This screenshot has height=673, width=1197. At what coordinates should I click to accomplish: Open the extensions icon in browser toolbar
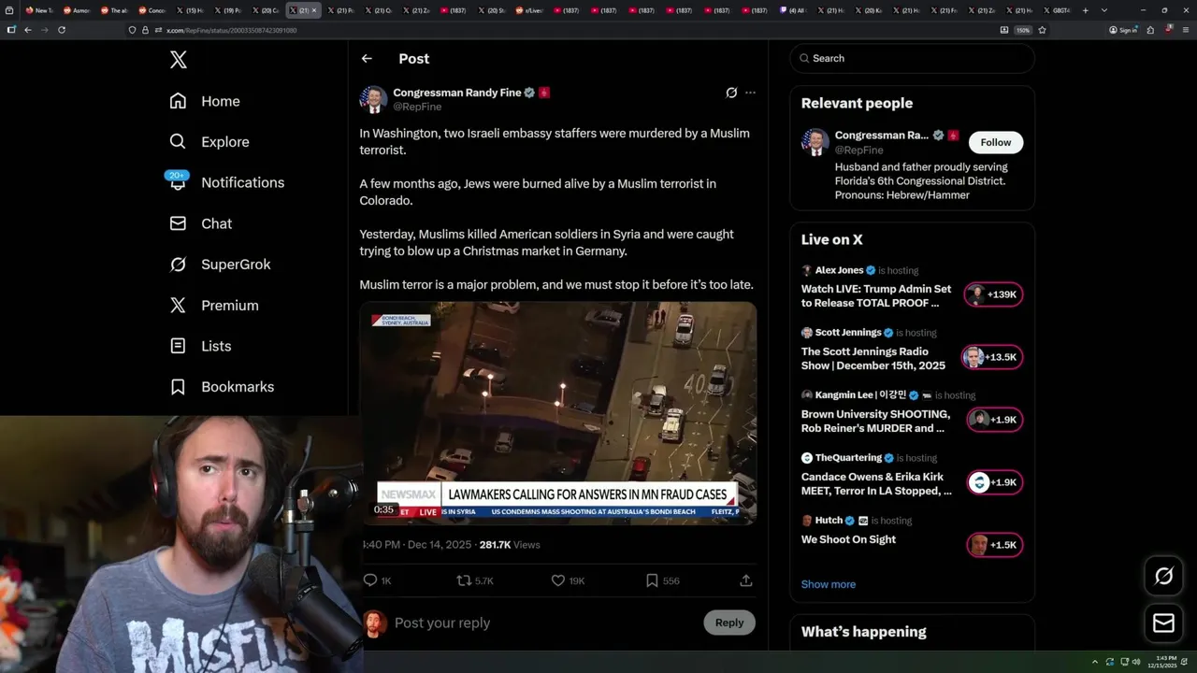pos(1150,30)
